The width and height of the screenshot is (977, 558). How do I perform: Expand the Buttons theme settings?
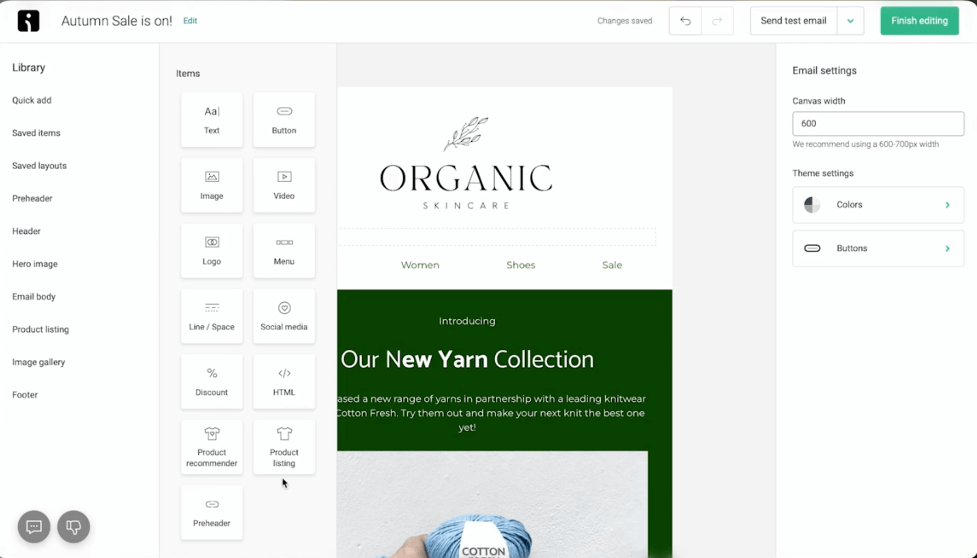[878, 249]
